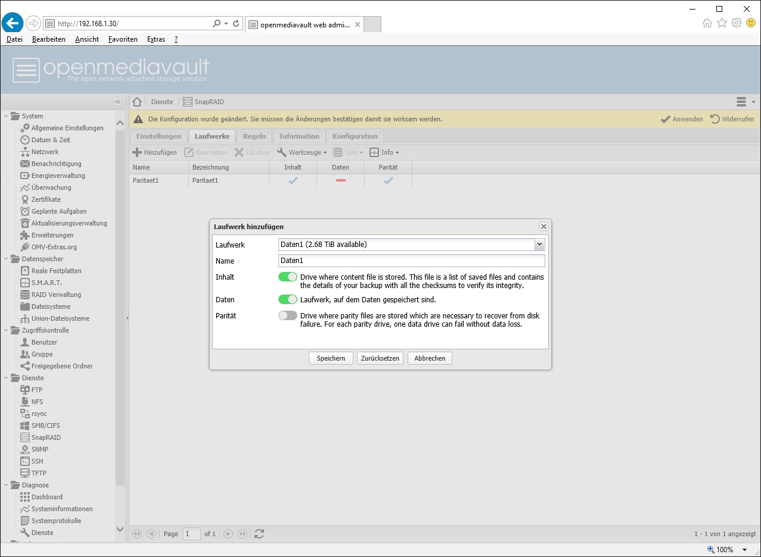Click the Reale Festplatten disk icon
The width and height of the screenshot is (761, 557).
point(25,271)
